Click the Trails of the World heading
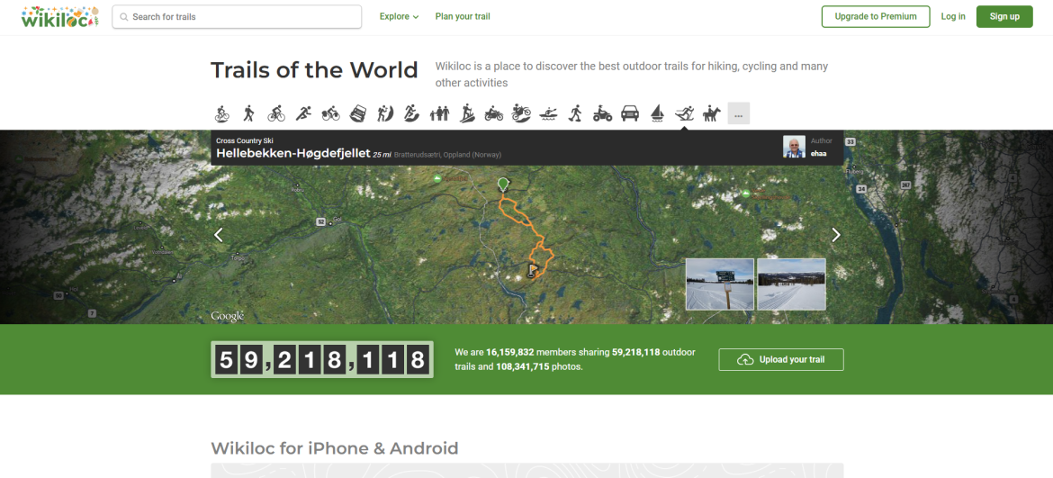The width and height of the screenshot is (1053, 478). 314,70
